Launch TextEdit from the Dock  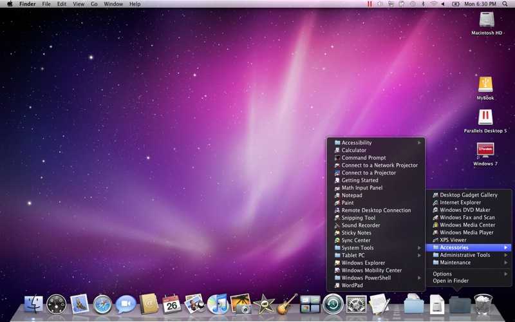379,304
